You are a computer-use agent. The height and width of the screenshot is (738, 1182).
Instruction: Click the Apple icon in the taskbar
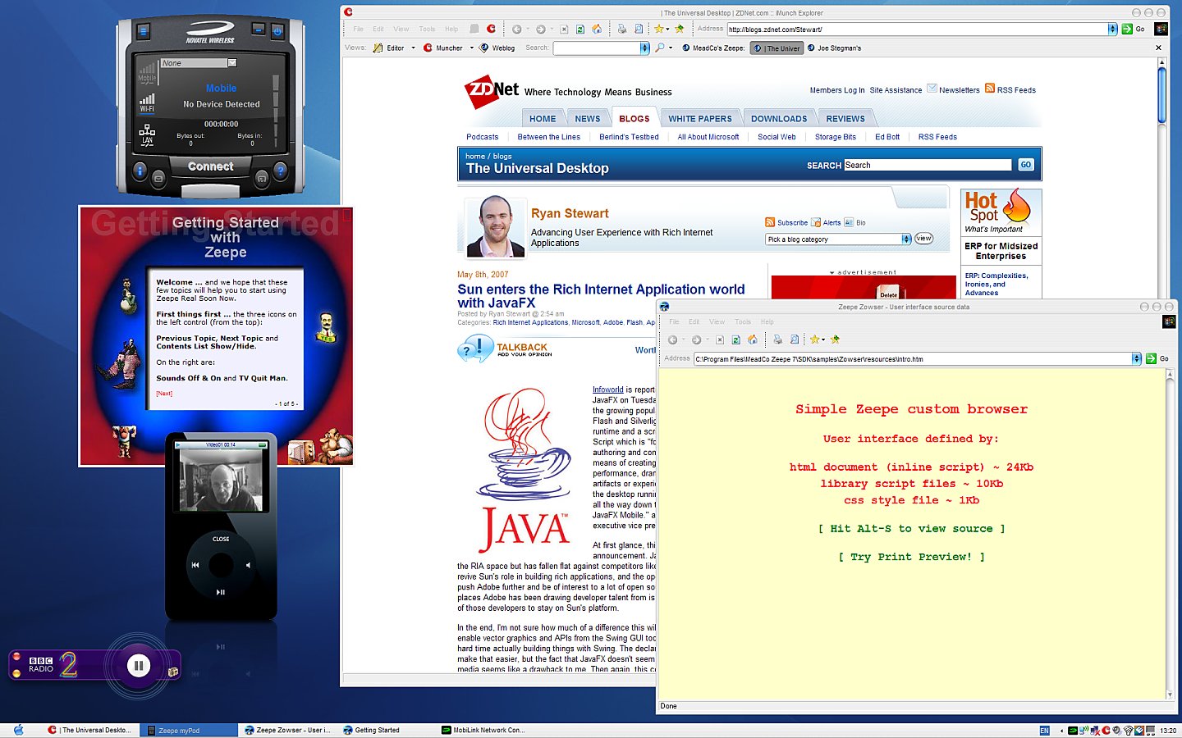pos(18,730)
